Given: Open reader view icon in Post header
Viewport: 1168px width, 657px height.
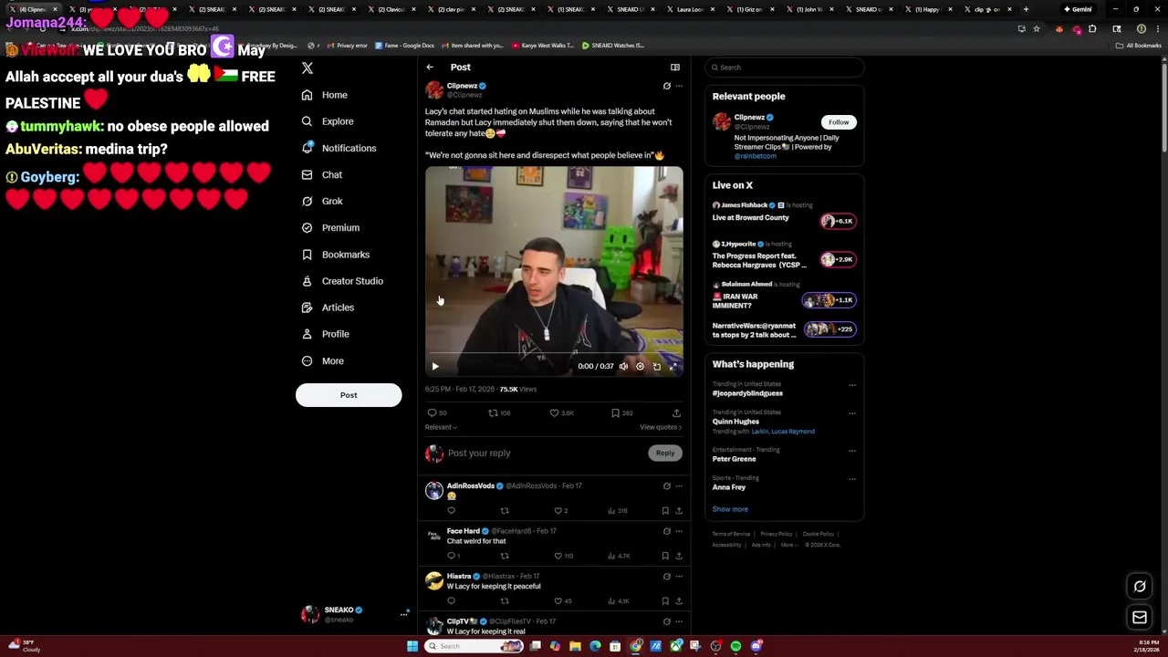Looking at the screenshot, I should (675, 67).
